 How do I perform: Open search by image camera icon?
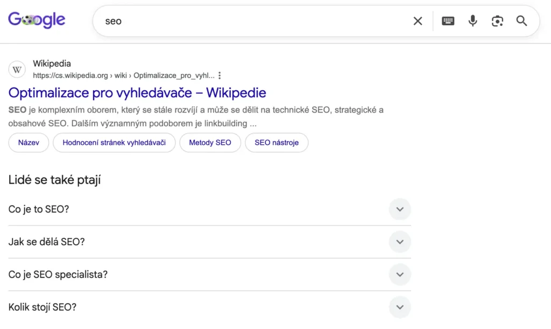497,21
